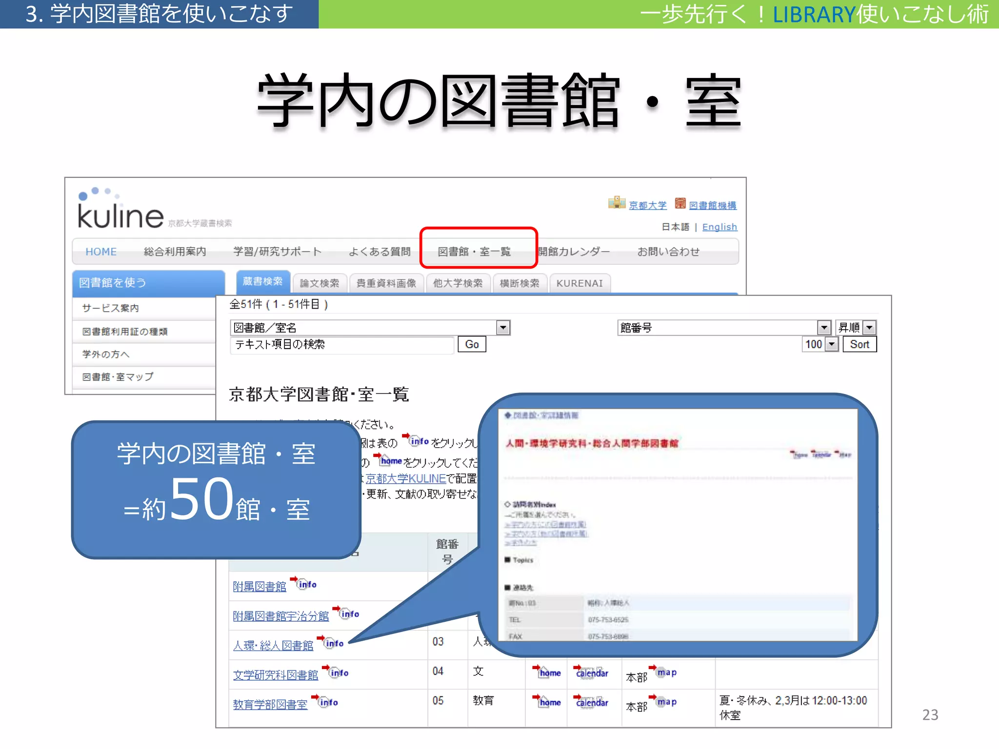Click info icon next to 附属図書館宇治分館
The width and height of the screenshot is (999, 749).
(x=346, y=613)
